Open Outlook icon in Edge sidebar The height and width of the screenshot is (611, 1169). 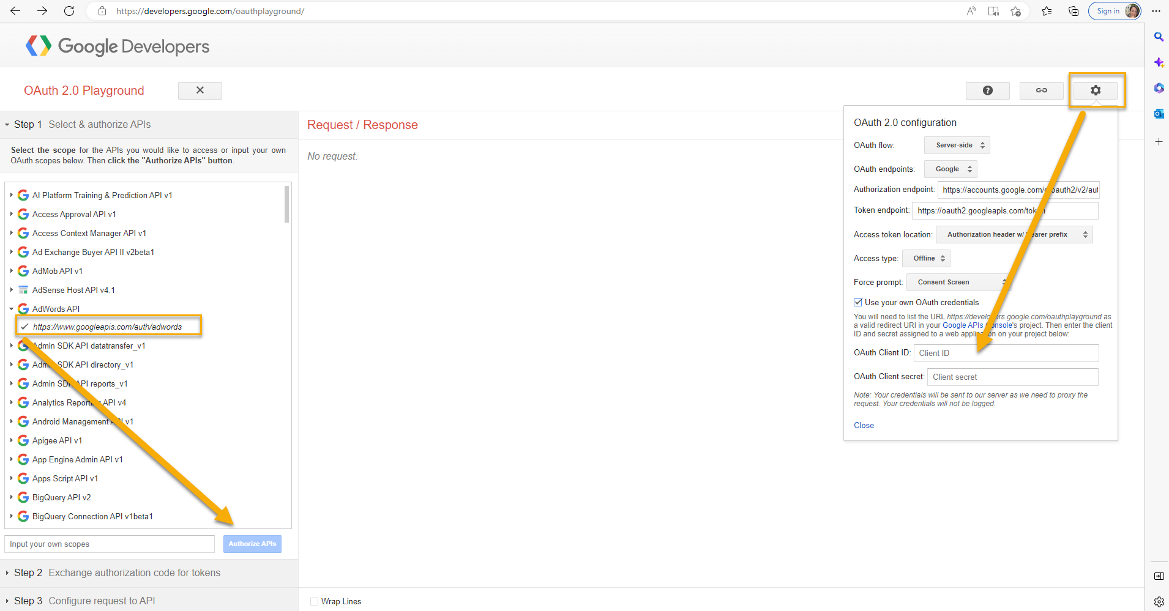1159,114
